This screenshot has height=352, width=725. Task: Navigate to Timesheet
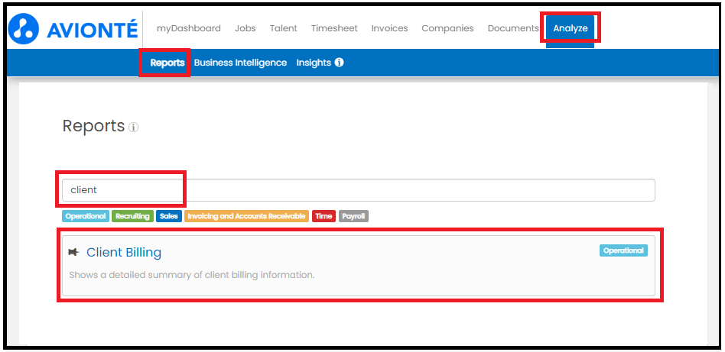pos(334,28)
